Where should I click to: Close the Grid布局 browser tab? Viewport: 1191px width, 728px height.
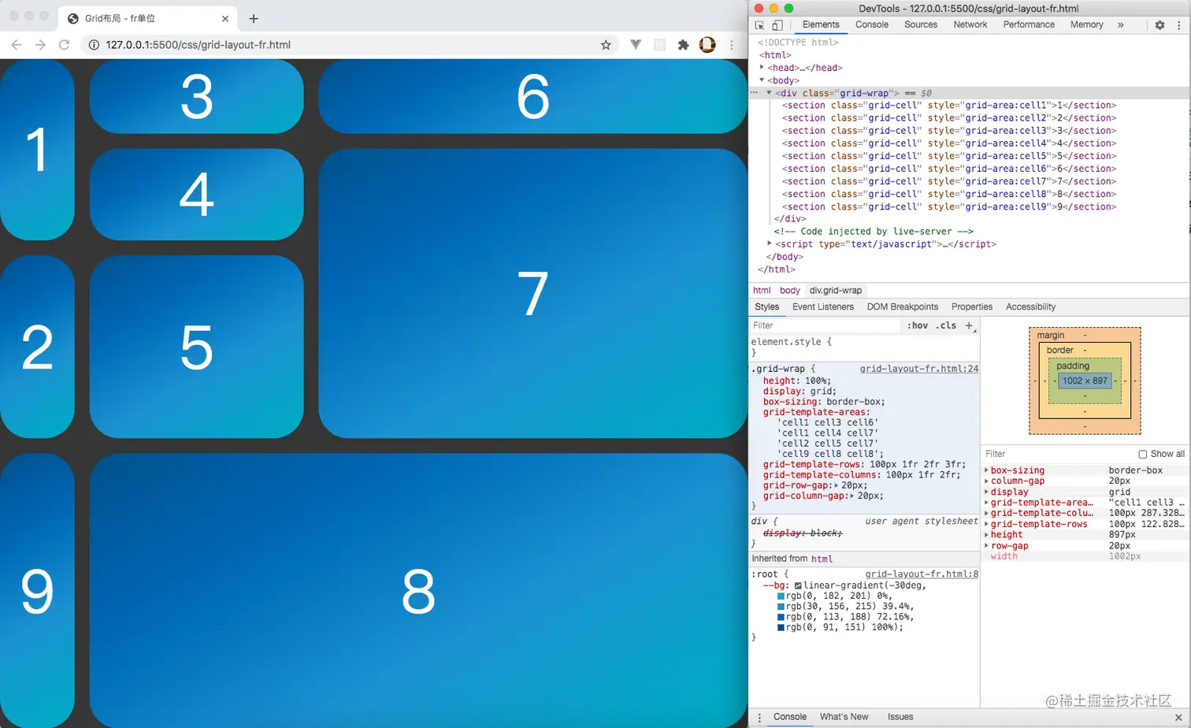[225, 18]
